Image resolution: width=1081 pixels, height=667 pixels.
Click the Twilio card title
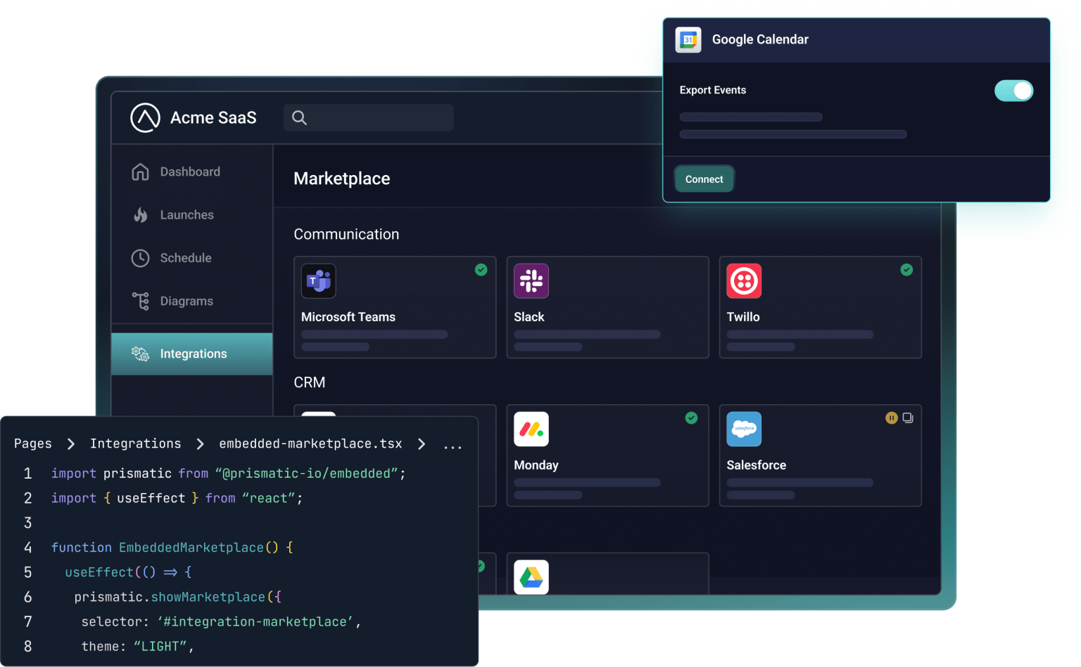pyautogui.click(x=743, y=317)
